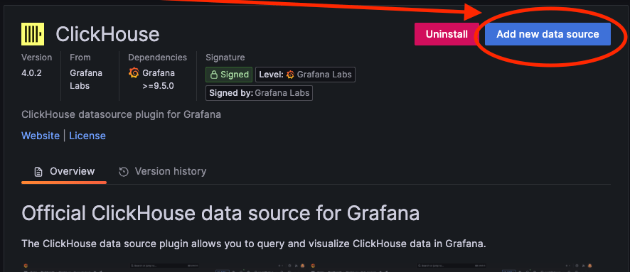630x272 pixels.
Task: Open the Website link
Action: (41, 136)
